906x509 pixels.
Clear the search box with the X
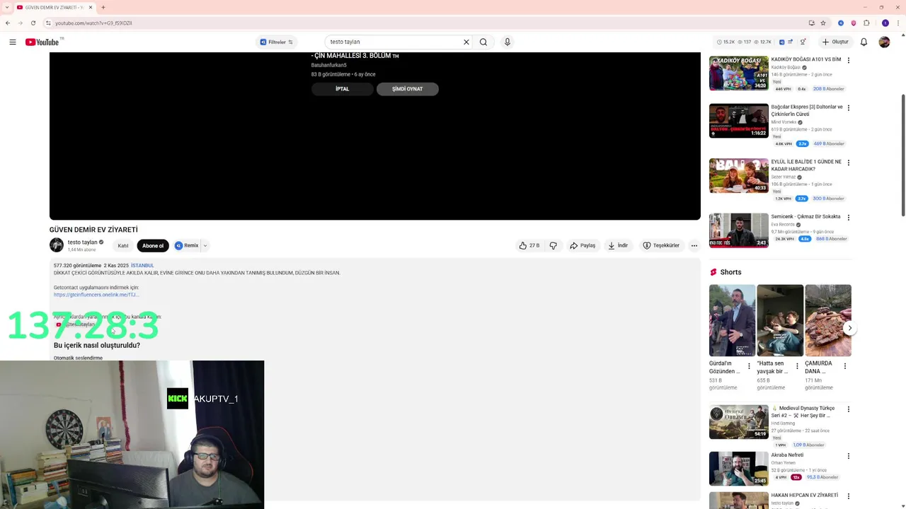466,42
